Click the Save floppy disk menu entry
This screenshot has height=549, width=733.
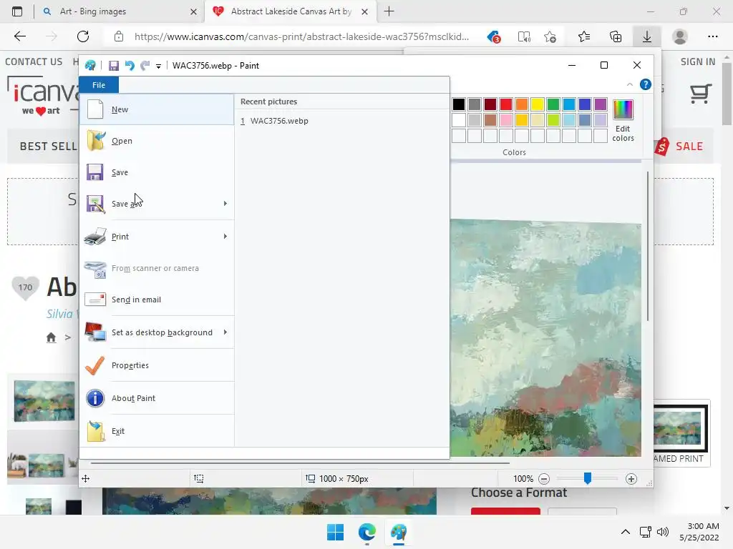pyautogui.click(x=157, y=172)
